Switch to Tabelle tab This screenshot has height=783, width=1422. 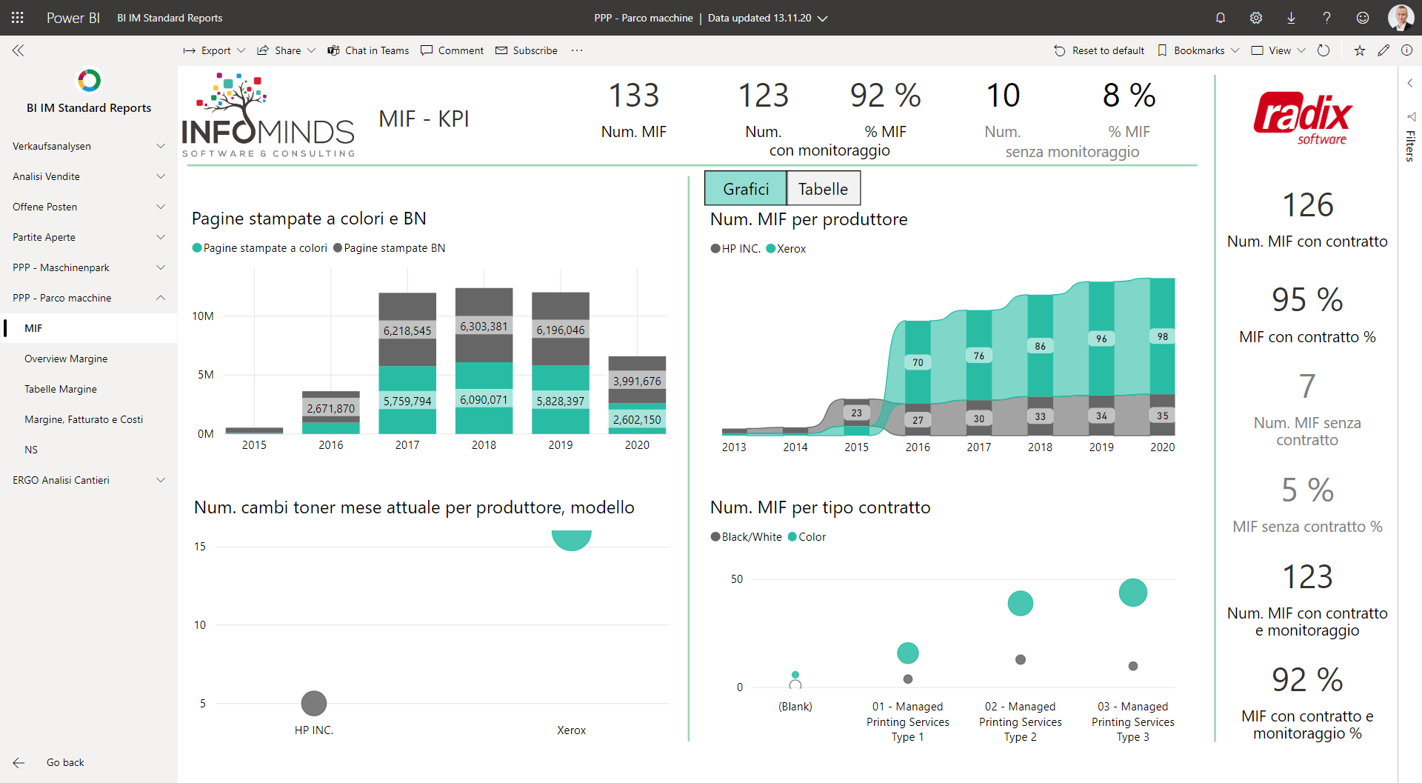[x=823, y=188]
